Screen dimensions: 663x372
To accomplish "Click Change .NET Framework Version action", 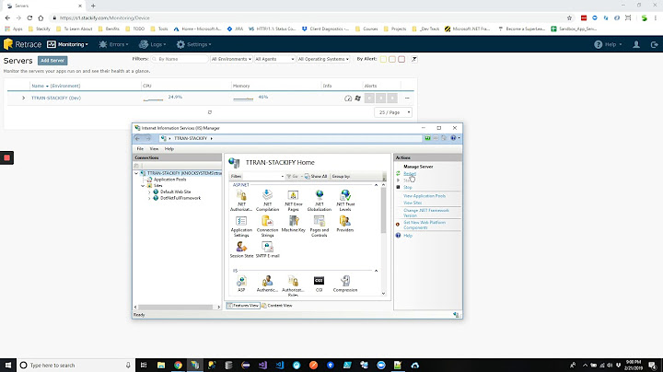I will point(425,213).
